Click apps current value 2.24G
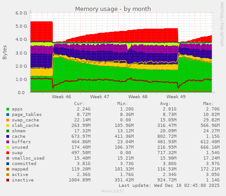Screen dimensions: 226x196 pos(84,109)
